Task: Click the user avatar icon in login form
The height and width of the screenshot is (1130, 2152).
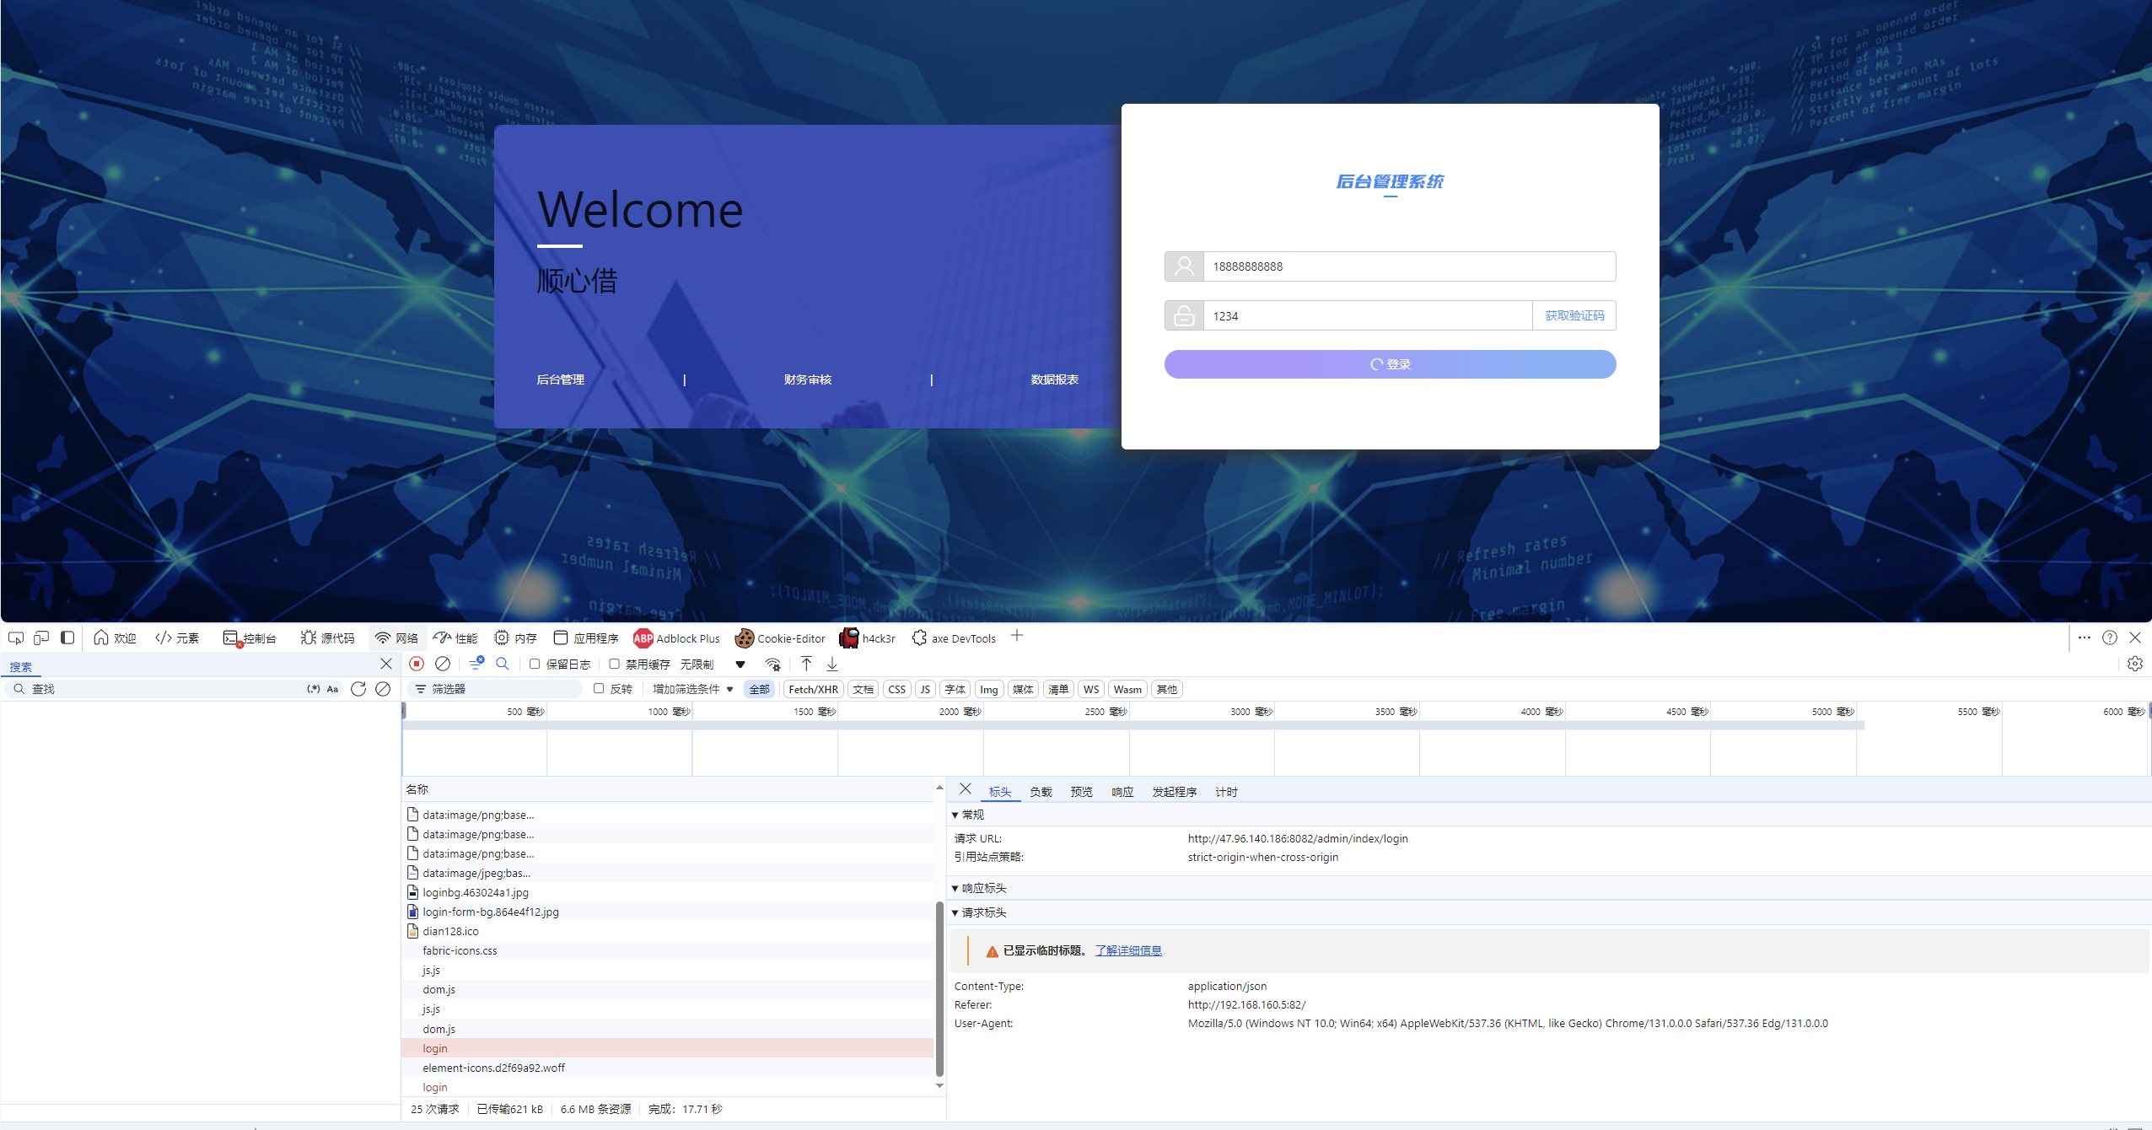Action: tap(1184, 266)
